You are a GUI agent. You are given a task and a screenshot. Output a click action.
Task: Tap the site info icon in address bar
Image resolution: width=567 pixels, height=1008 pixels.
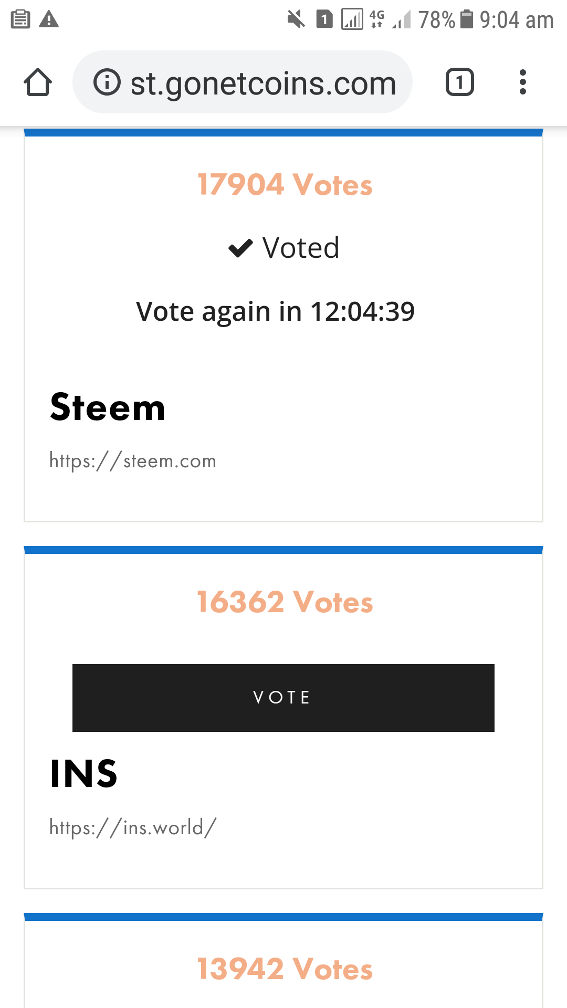pyautogui.click(x=107, y=82)
